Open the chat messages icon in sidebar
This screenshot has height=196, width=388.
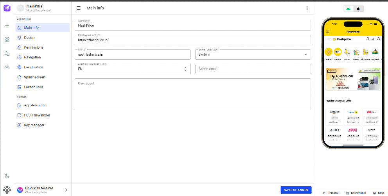[x=7, y=54]
